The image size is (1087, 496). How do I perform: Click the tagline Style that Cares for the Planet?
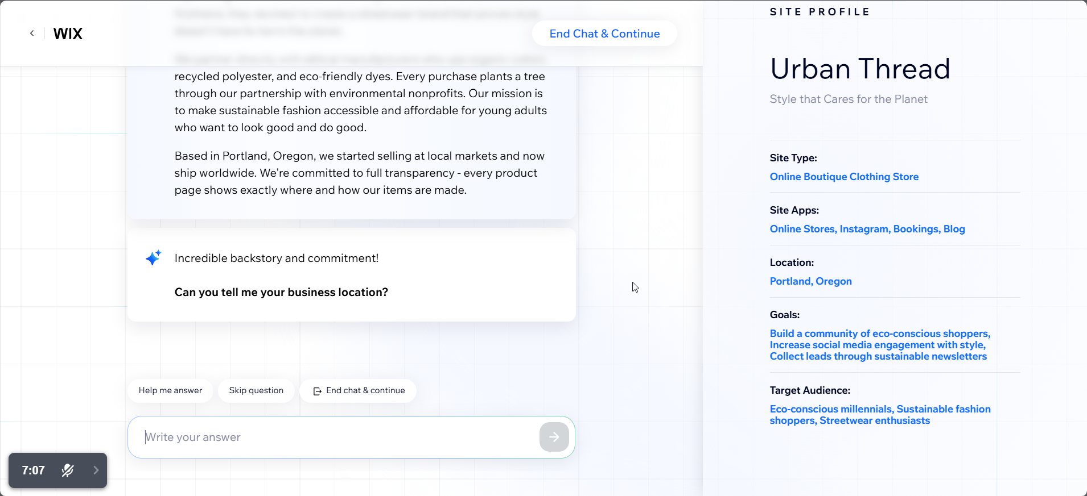click(849, 99)
